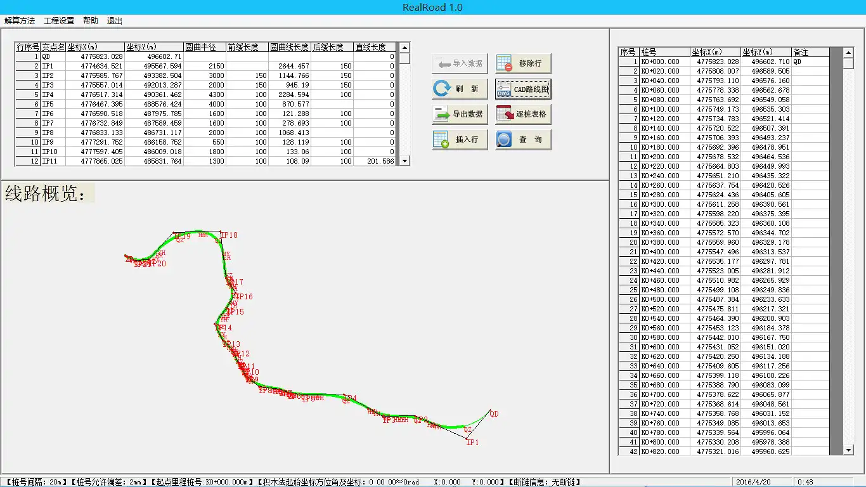Click the 导出数据 export data icon

point(441,114)
